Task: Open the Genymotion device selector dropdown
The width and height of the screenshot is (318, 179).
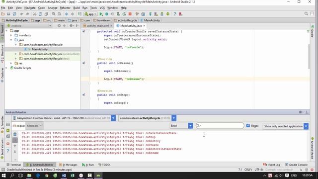Action: (113, 118)
